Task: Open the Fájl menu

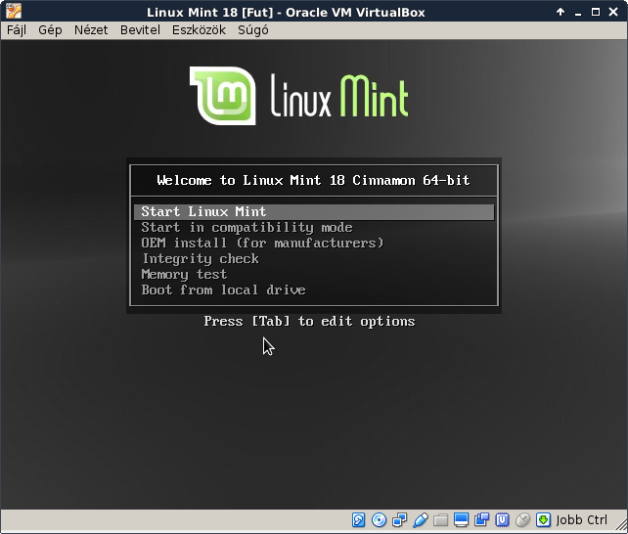Action: (x=17, y=30)
